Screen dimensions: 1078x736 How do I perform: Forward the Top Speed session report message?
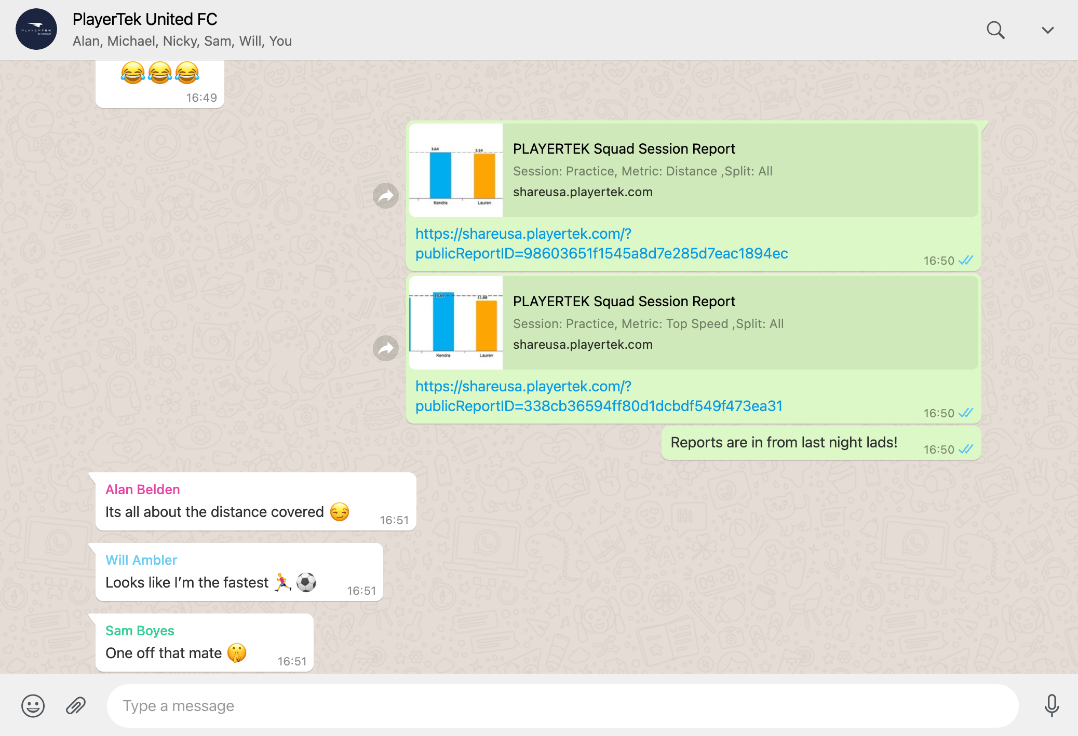(385, 348)
